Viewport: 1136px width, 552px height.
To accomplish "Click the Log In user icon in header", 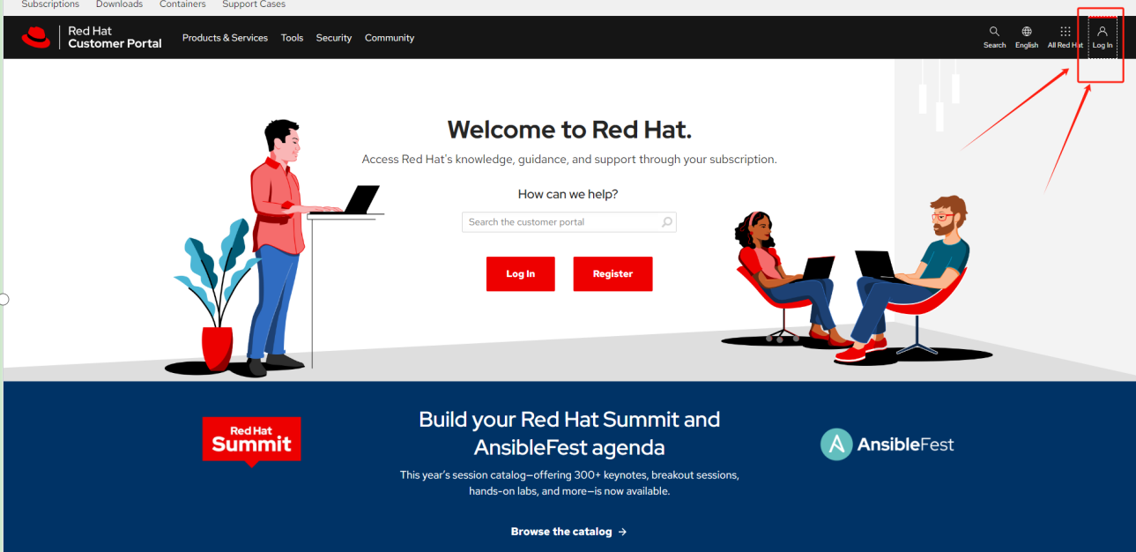I will coord(1102,31).
